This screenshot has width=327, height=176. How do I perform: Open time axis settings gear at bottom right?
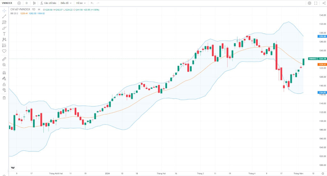click(323, 173)
